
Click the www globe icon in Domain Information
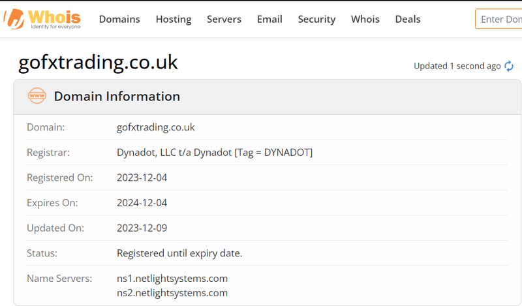[37, 95]
